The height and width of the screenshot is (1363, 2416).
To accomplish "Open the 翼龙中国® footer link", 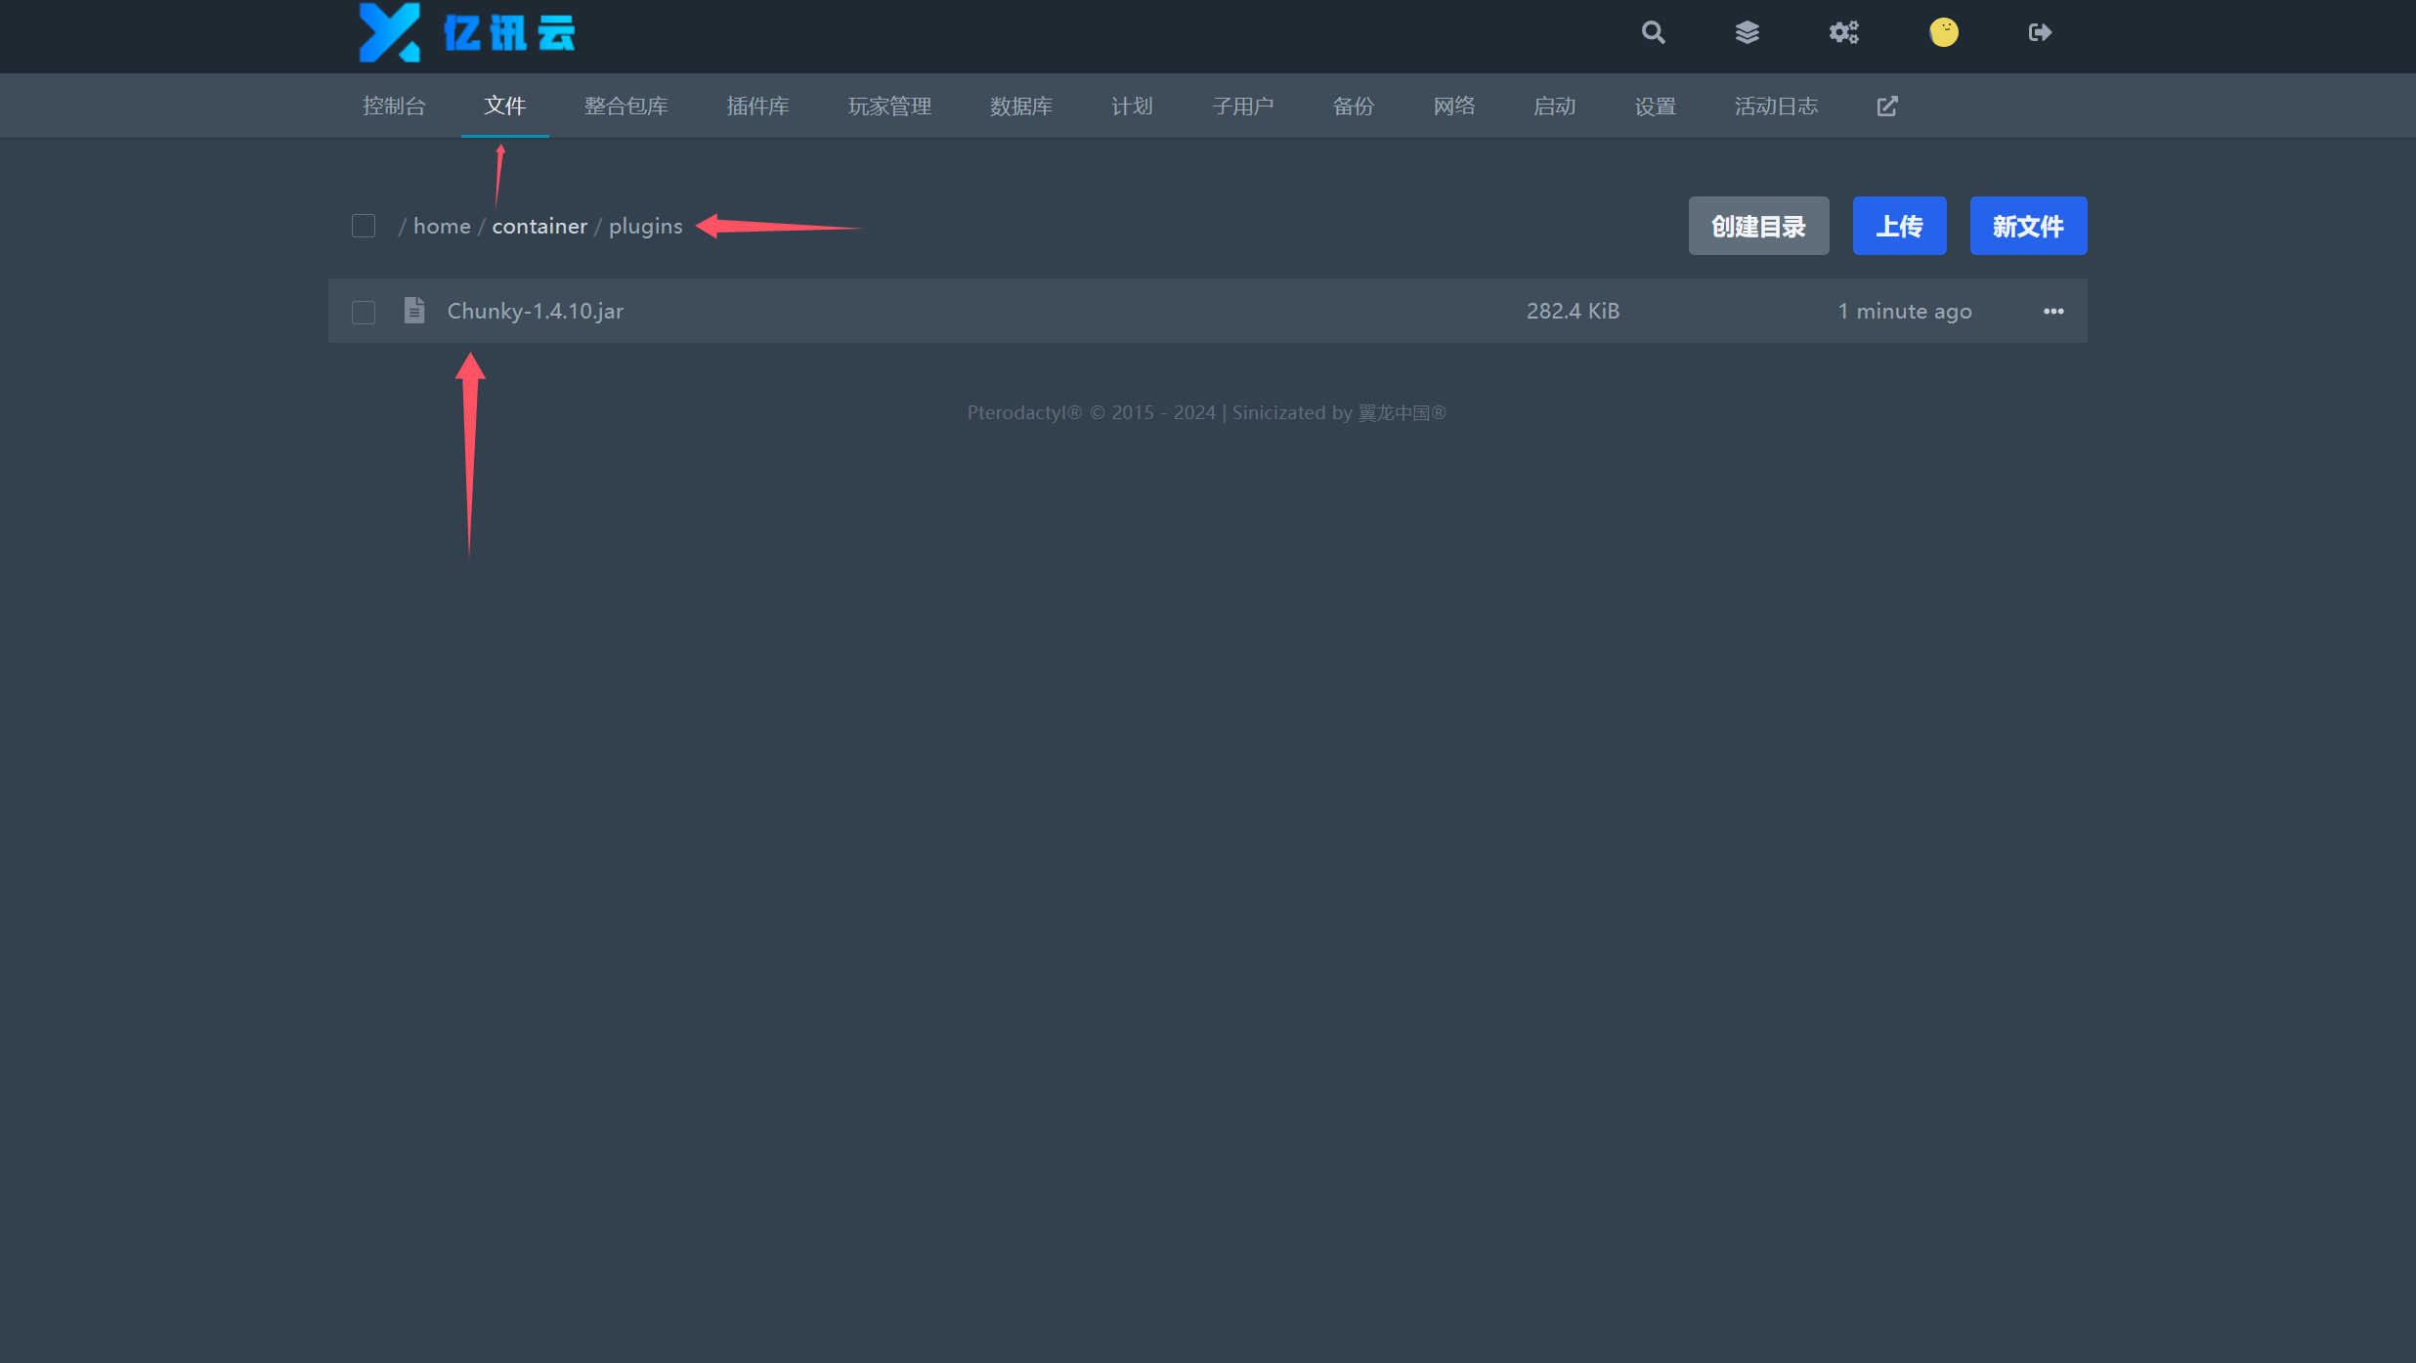I will pos(1402,413).
